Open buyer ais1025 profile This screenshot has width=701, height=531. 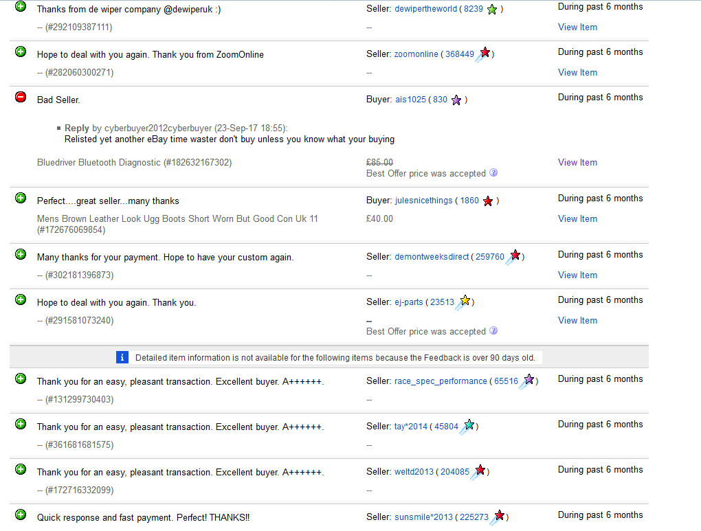tap(410, 100)
